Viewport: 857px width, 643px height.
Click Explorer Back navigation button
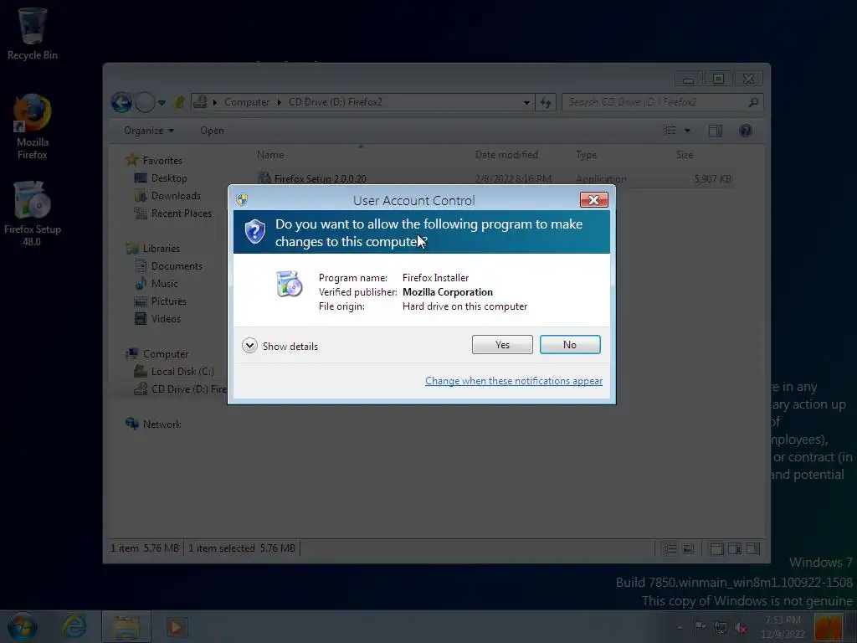click(121, 102)
